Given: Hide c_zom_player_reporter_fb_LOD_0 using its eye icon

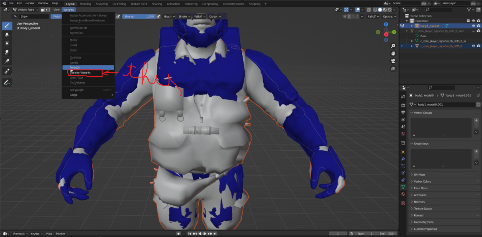Looking at the screenshot, I should [473, 46].
